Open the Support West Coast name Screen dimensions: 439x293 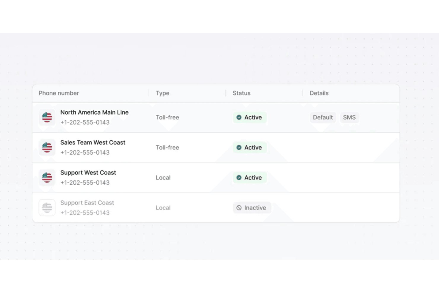(x=88, y=173)
